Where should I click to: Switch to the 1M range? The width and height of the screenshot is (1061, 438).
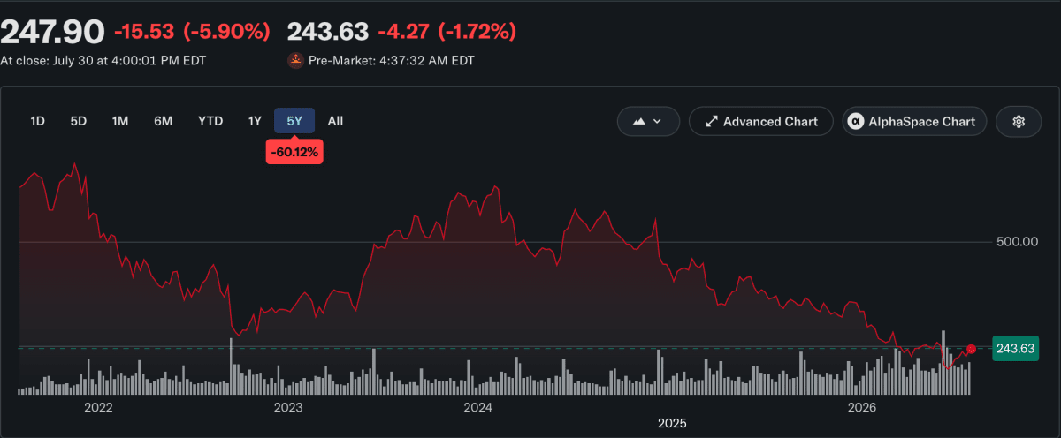point(120,121)
